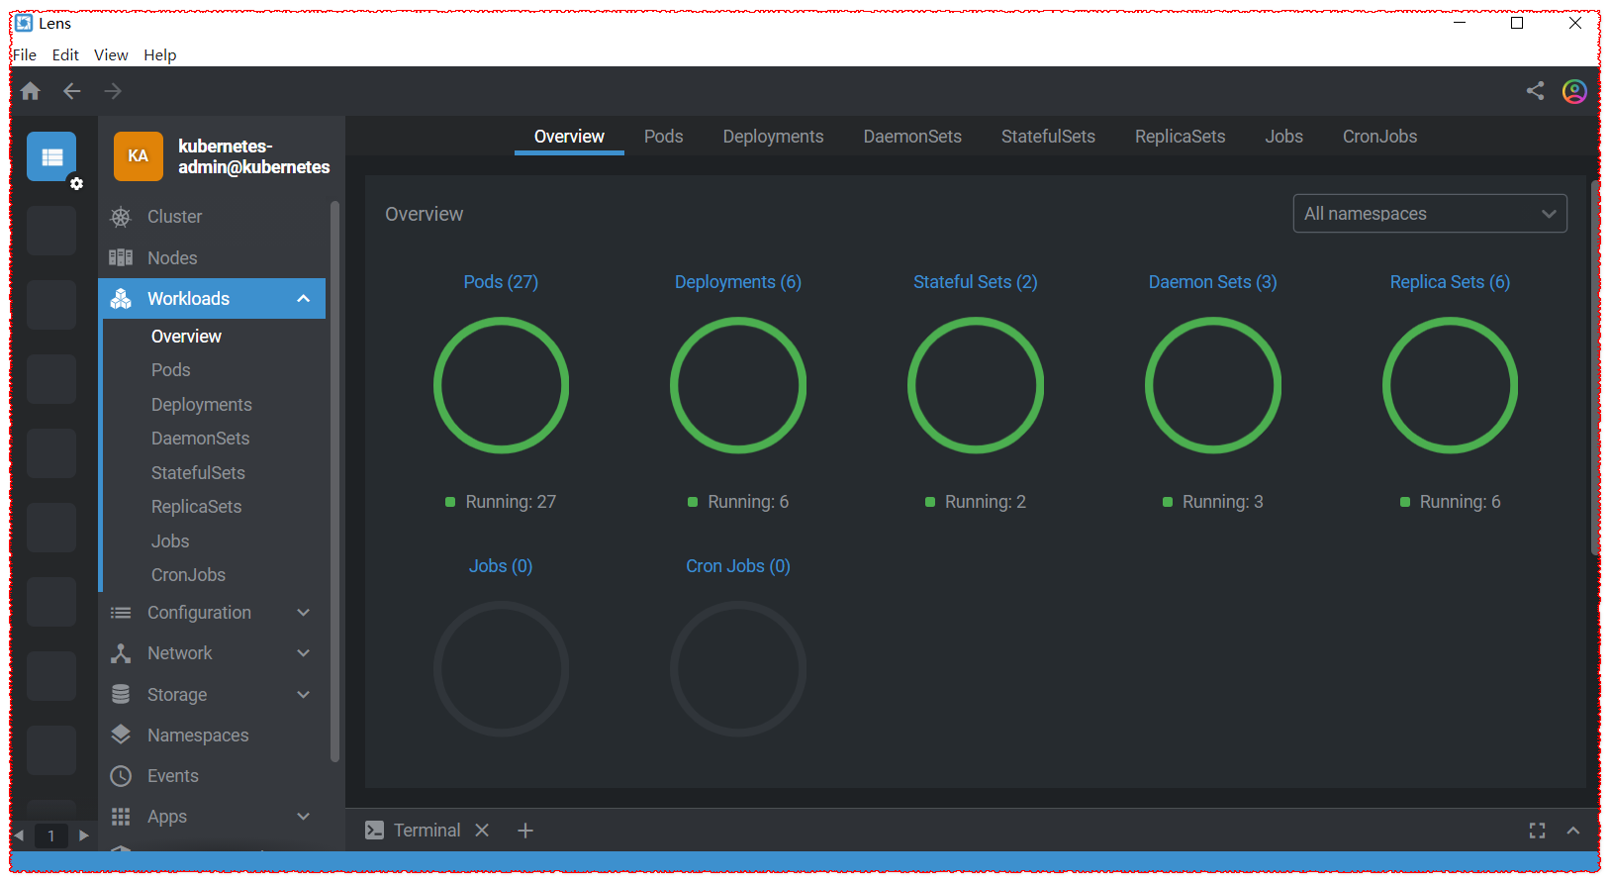This screenshot has height=883, width=1611.
Task: Click the Events clock icon
Action: pos(121,776)
